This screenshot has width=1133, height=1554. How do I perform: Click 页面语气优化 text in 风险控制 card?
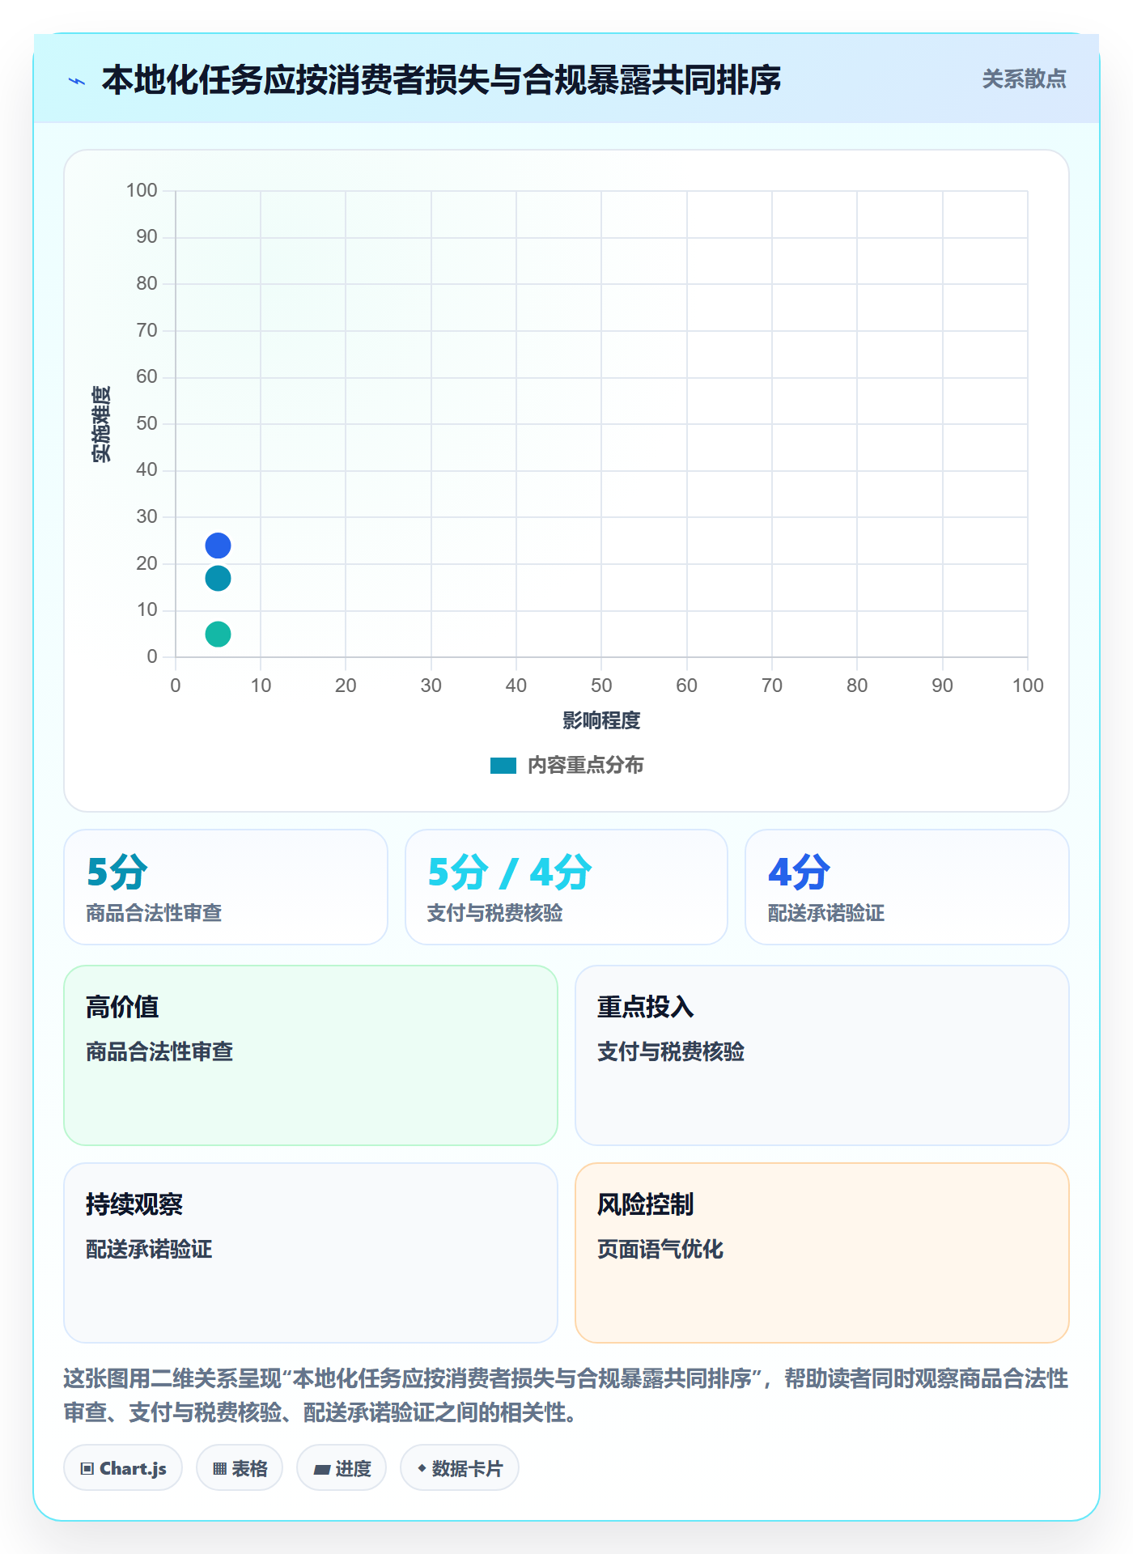(x=660, y=1249)
